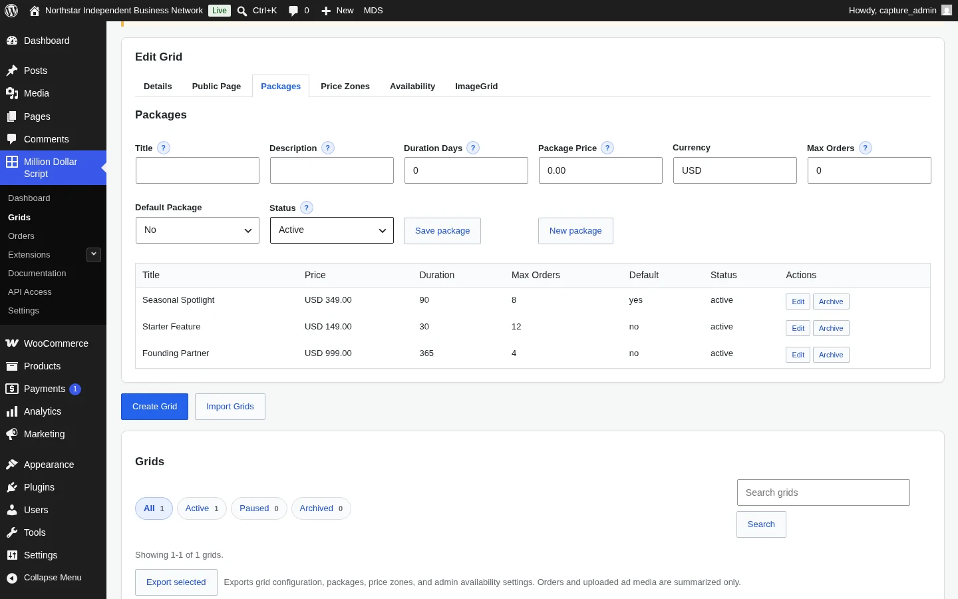This screenshot has height=599, width=958.
Task: Click the Pages icon in sidebar
Action: [12, 116]
